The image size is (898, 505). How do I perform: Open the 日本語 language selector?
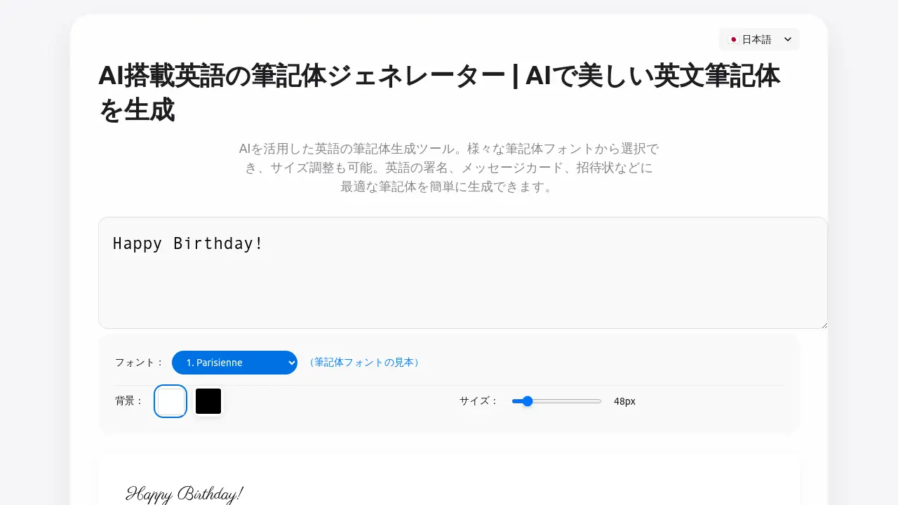758,39
